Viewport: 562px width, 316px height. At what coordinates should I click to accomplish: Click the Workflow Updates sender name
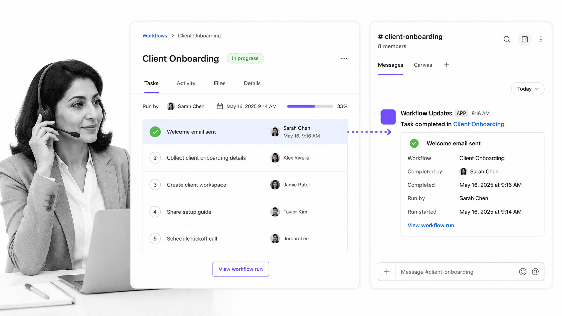click(426, 113)
